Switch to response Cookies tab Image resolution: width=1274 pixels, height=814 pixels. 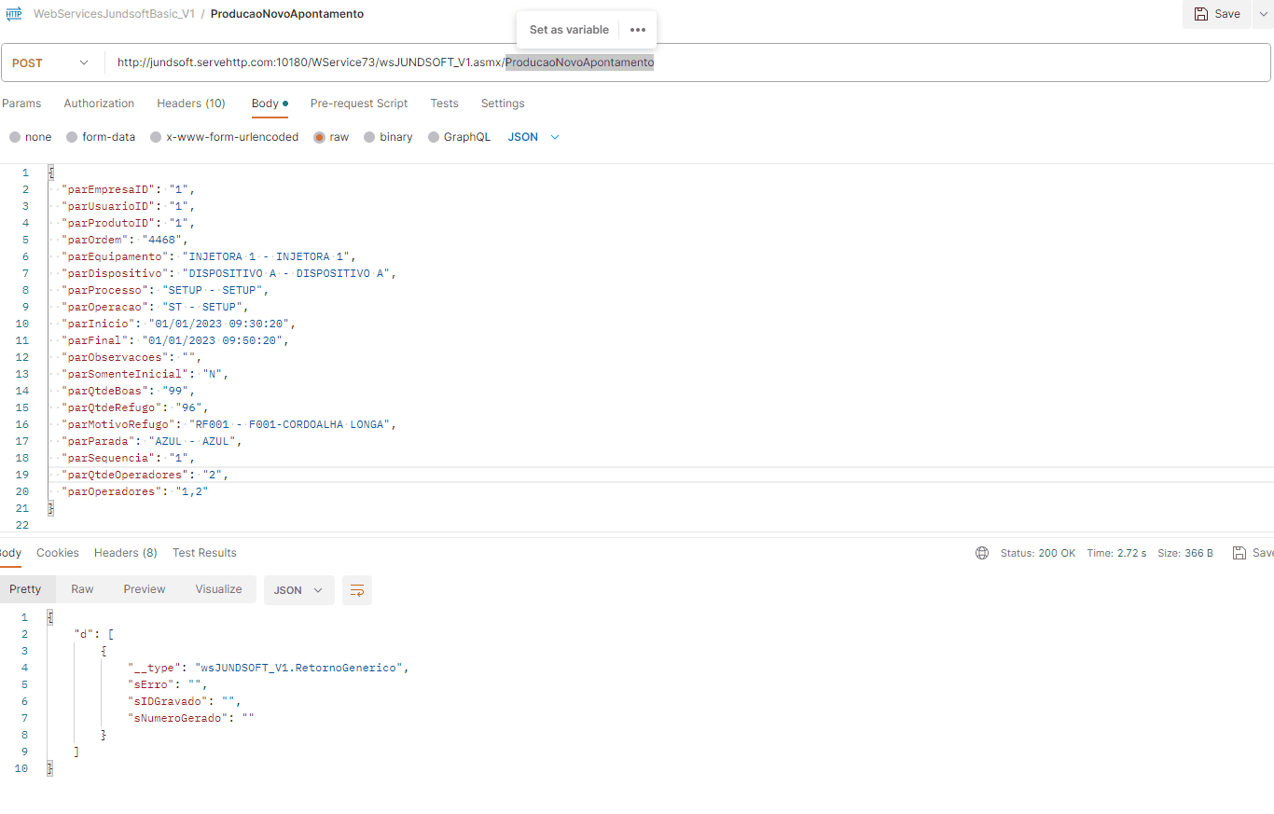pyautogui.click(x=58, y=553)
